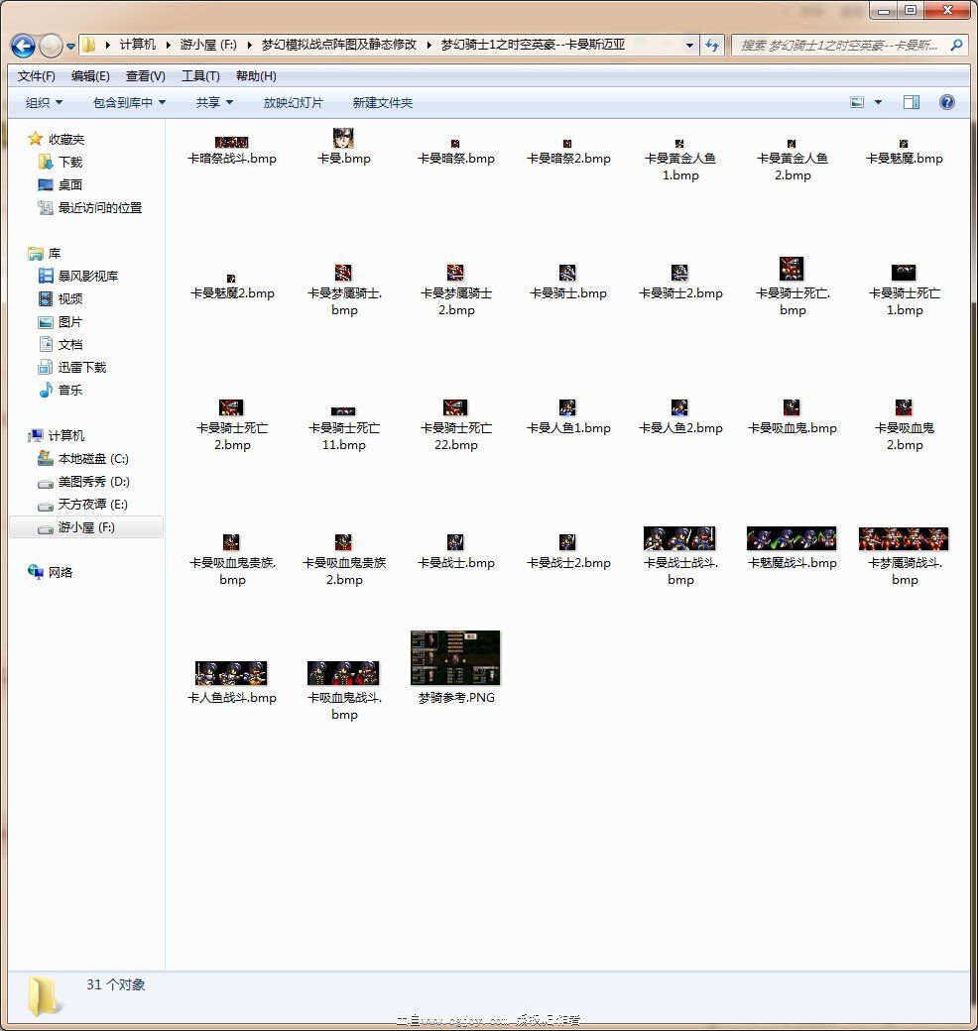
Task: Open the 文档 library
Action: tap(60, 345)
